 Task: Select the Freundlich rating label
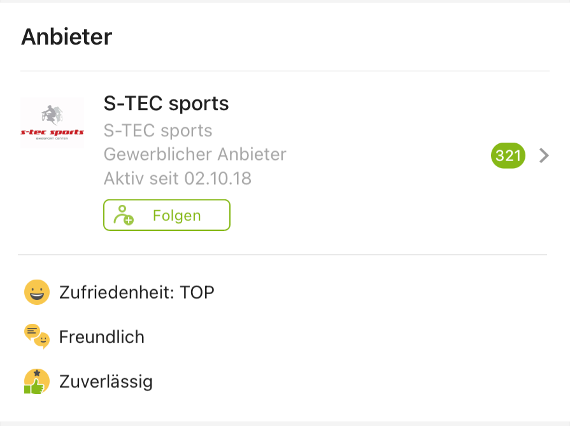tap(102, 336)
